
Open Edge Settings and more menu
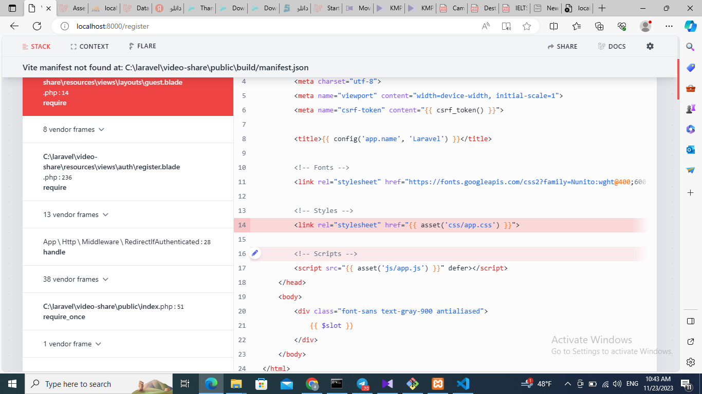[x=669, y=26]
